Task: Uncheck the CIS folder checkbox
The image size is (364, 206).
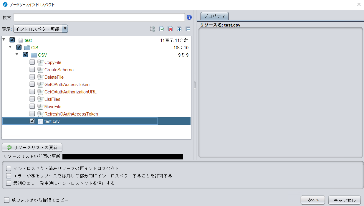Action: click(x=19, y=47)
